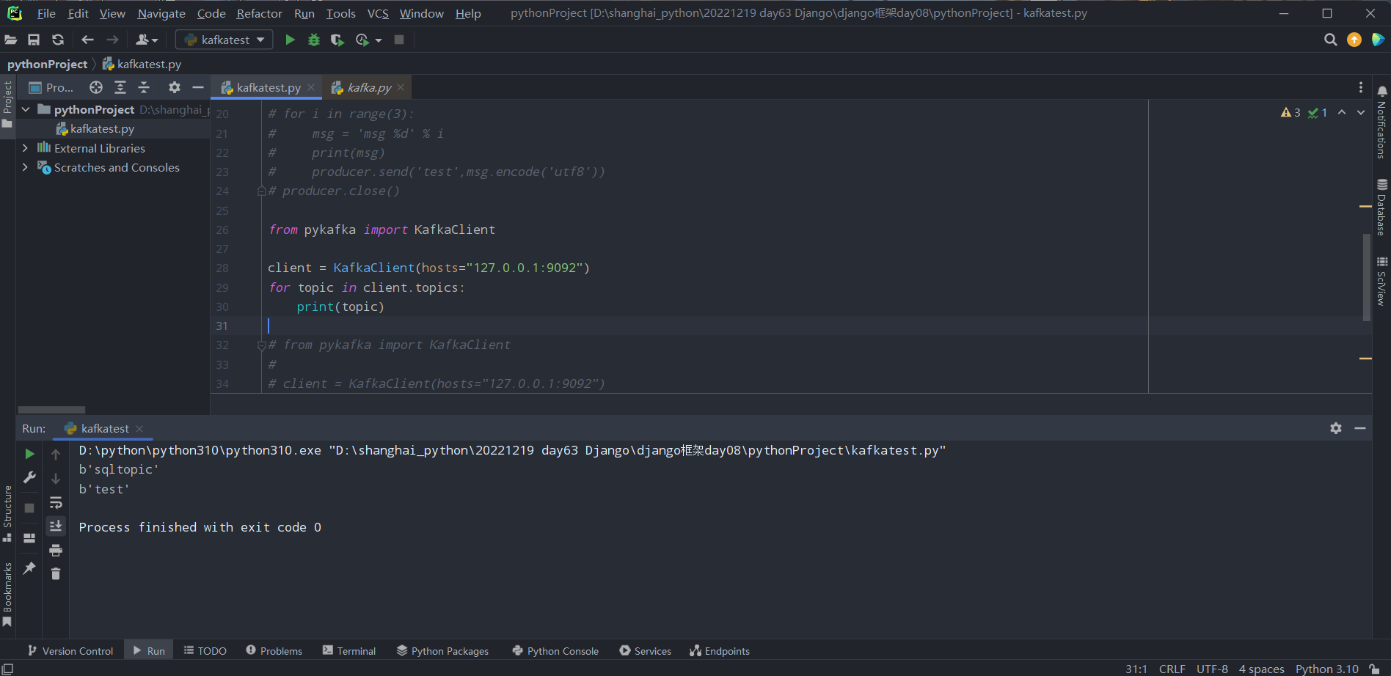Open the Refactor menu

[x=259, y=13]
